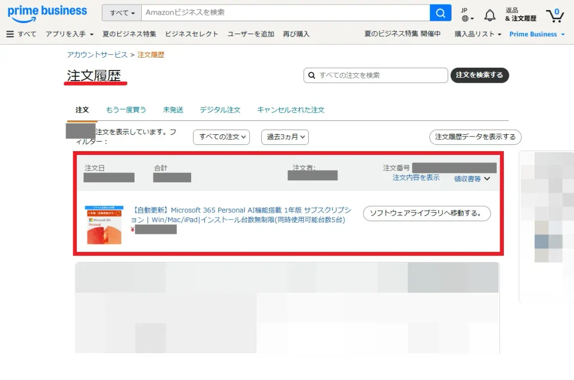Open the 注文内容を表示 link
Screen dimensions: 574x380
click(416, 177)
